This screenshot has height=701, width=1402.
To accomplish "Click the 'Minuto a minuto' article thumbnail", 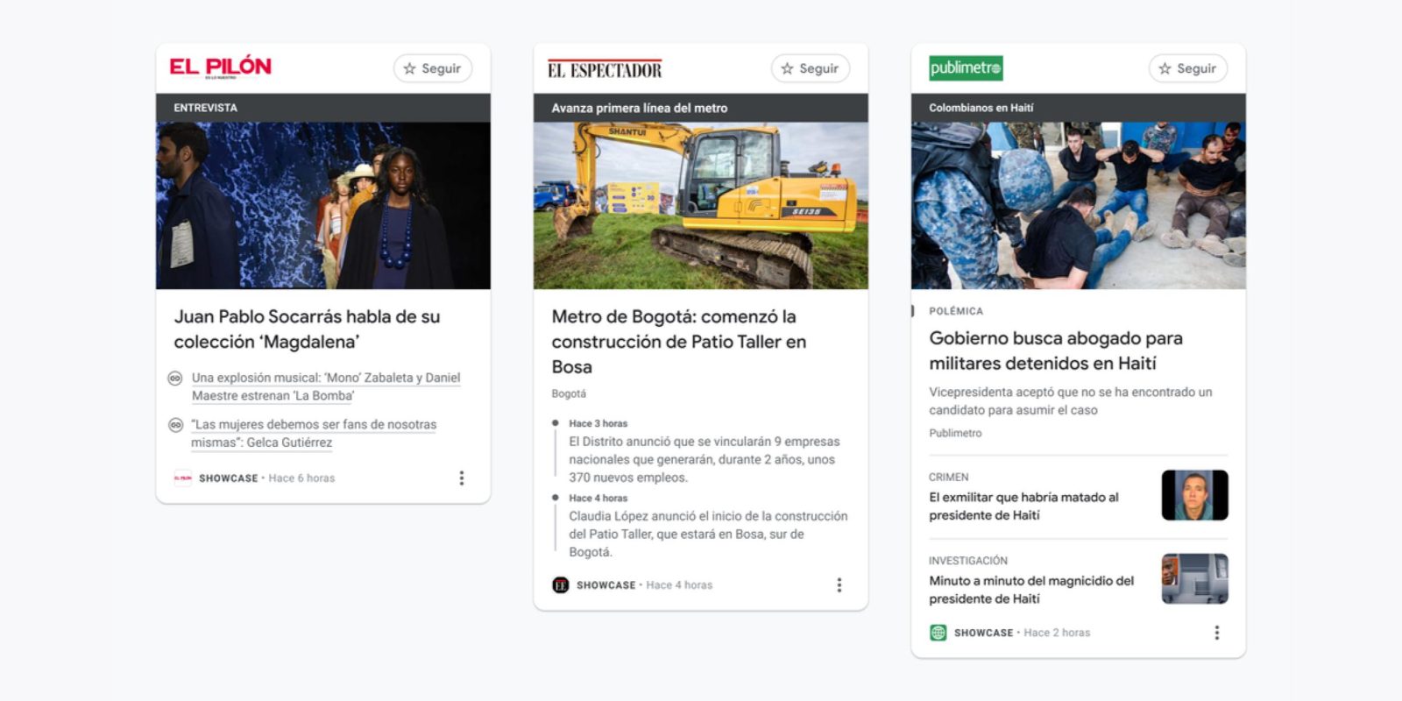I will [1194, 578].
